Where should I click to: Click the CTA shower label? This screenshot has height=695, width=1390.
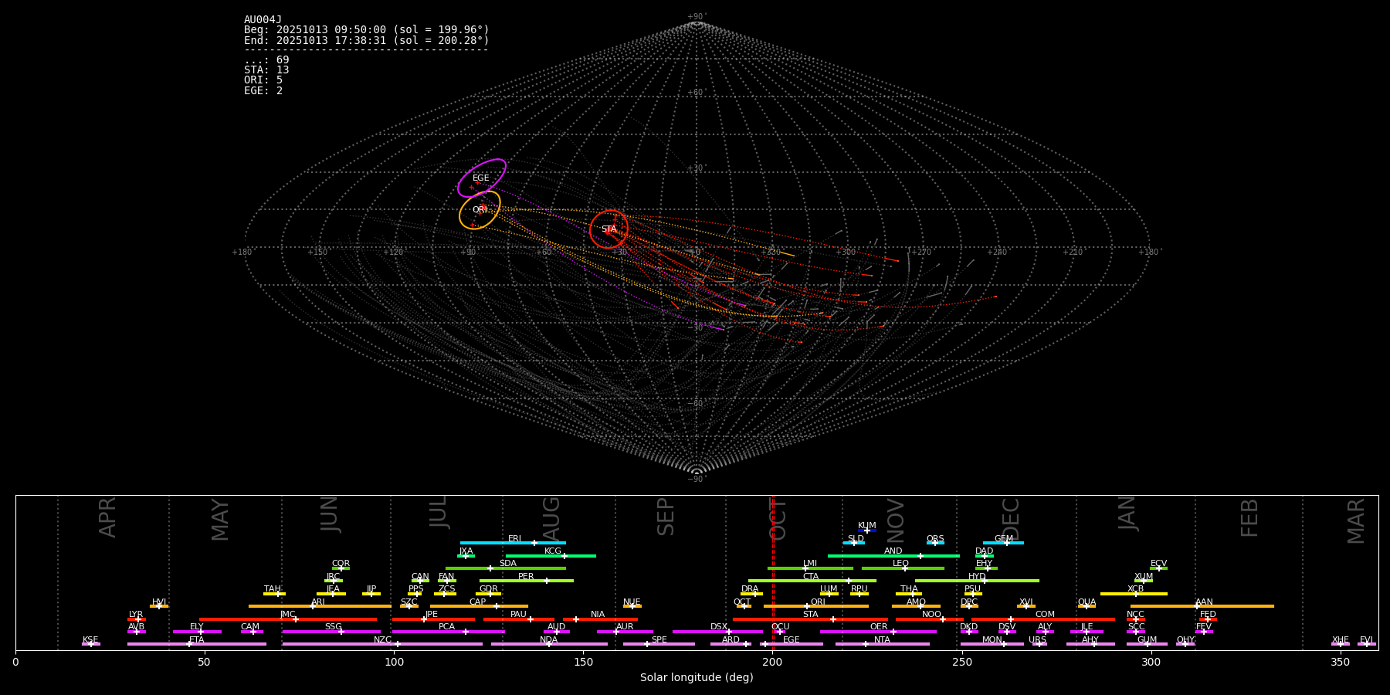811,577
